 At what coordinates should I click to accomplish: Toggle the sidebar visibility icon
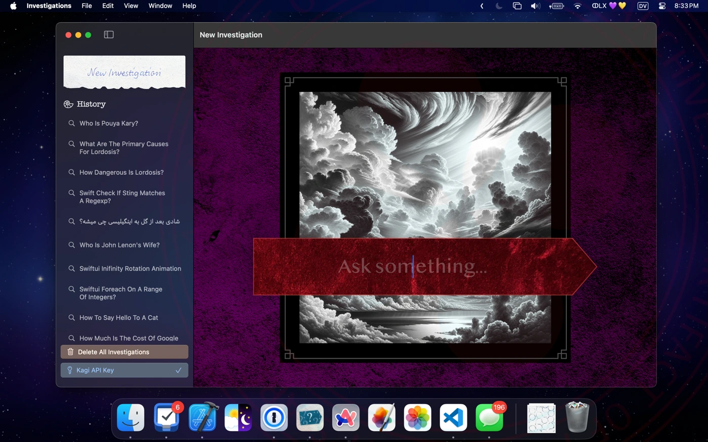[x=109, y=35]
